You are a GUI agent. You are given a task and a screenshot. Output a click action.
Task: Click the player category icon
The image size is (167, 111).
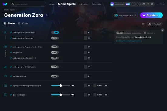coord(5,32)
